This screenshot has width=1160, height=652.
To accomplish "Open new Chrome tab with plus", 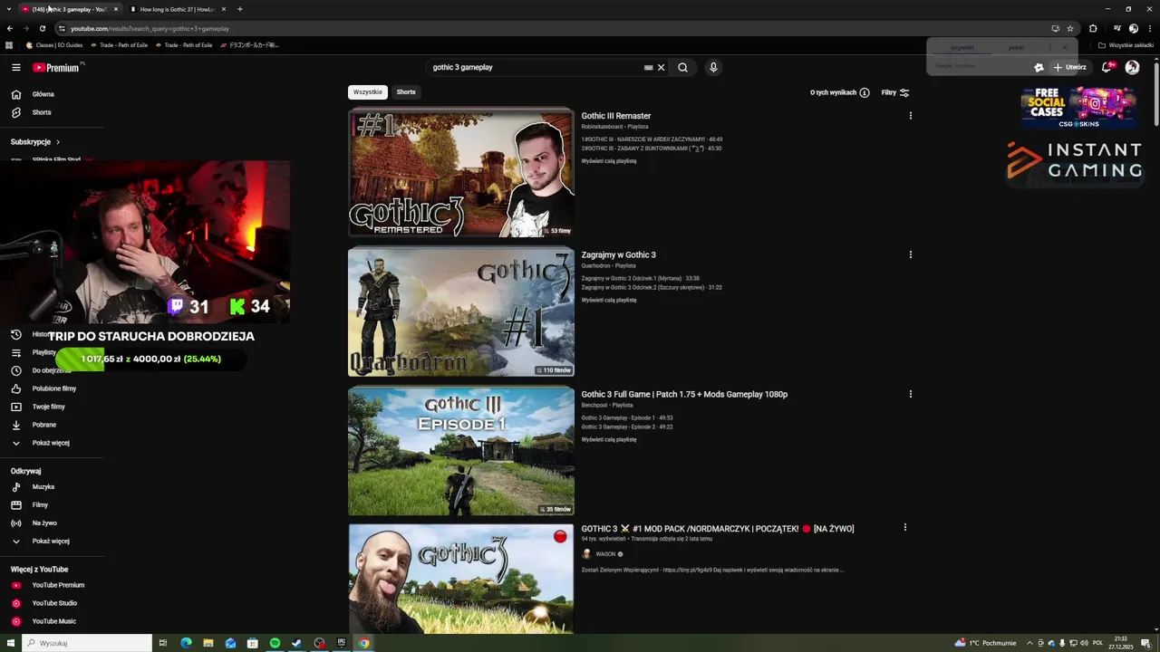I will point(240,9).
